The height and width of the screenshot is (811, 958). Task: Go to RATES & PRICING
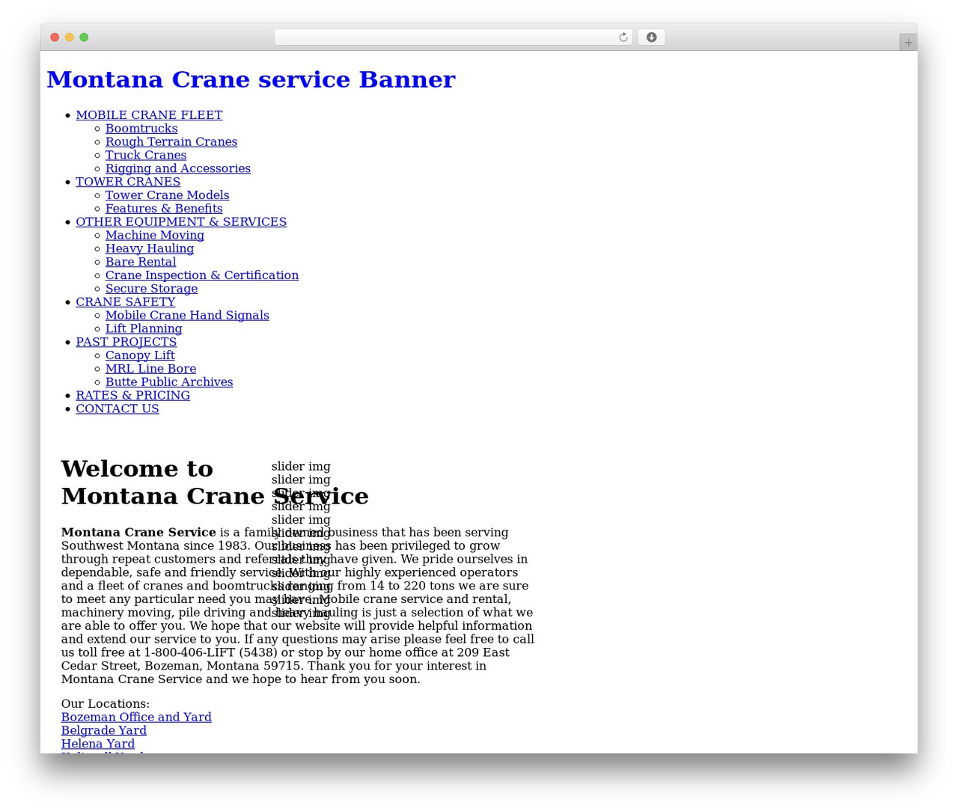tap(133, 396)
